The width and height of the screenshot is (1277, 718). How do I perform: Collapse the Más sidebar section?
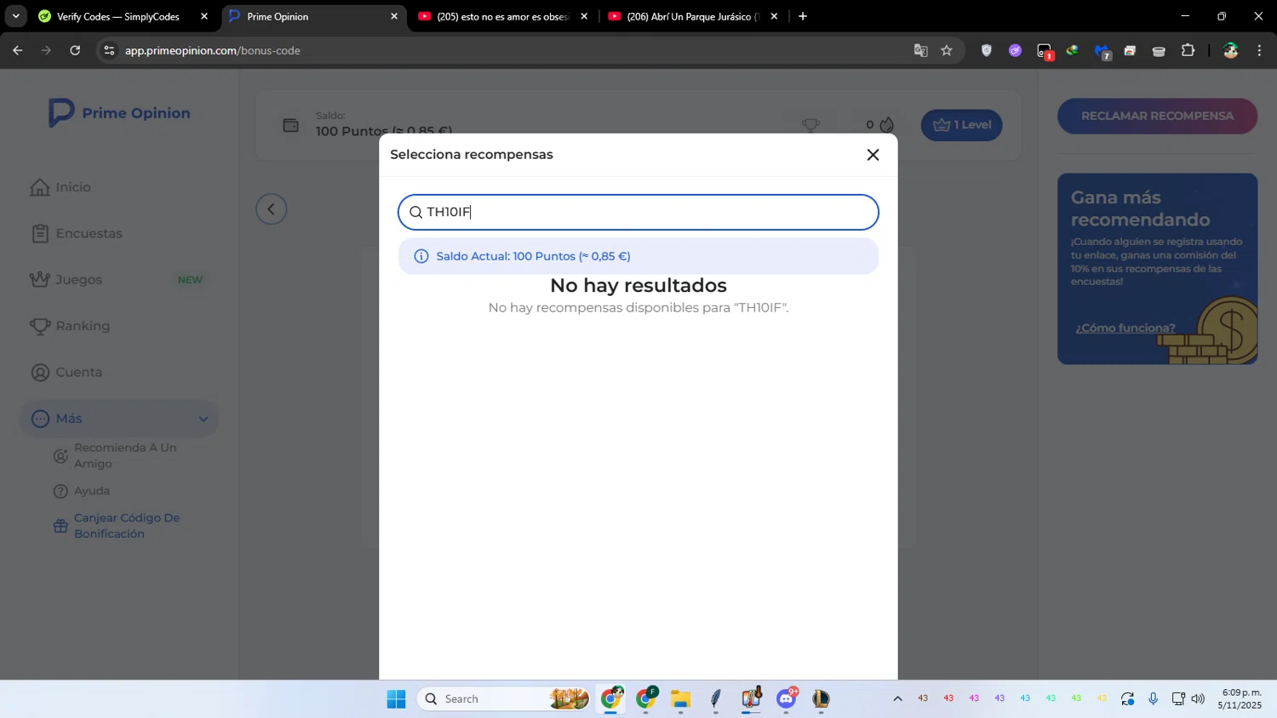[119, 419]
